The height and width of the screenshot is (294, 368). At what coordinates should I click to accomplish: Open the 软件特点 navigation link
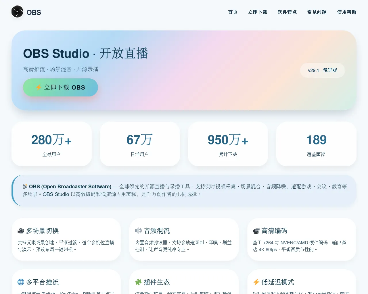tap(287, 12)
